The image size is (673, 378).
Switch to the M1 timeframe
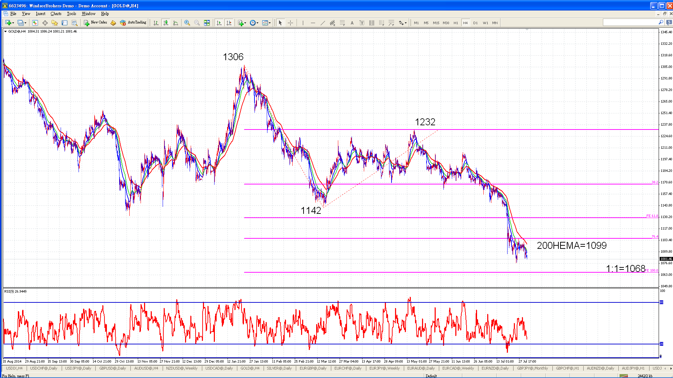416,23
